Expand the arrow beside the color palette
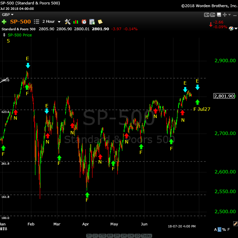 click(x=236, y=28)
